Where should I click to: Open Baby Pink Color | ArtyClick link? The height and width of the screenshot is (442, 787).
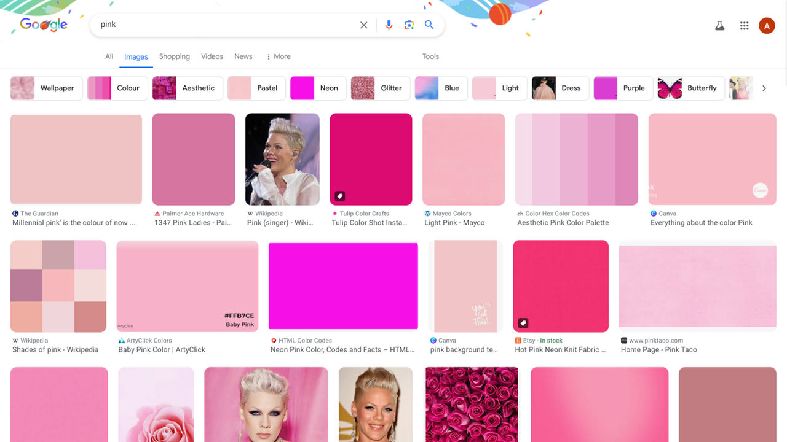(162, 350)
